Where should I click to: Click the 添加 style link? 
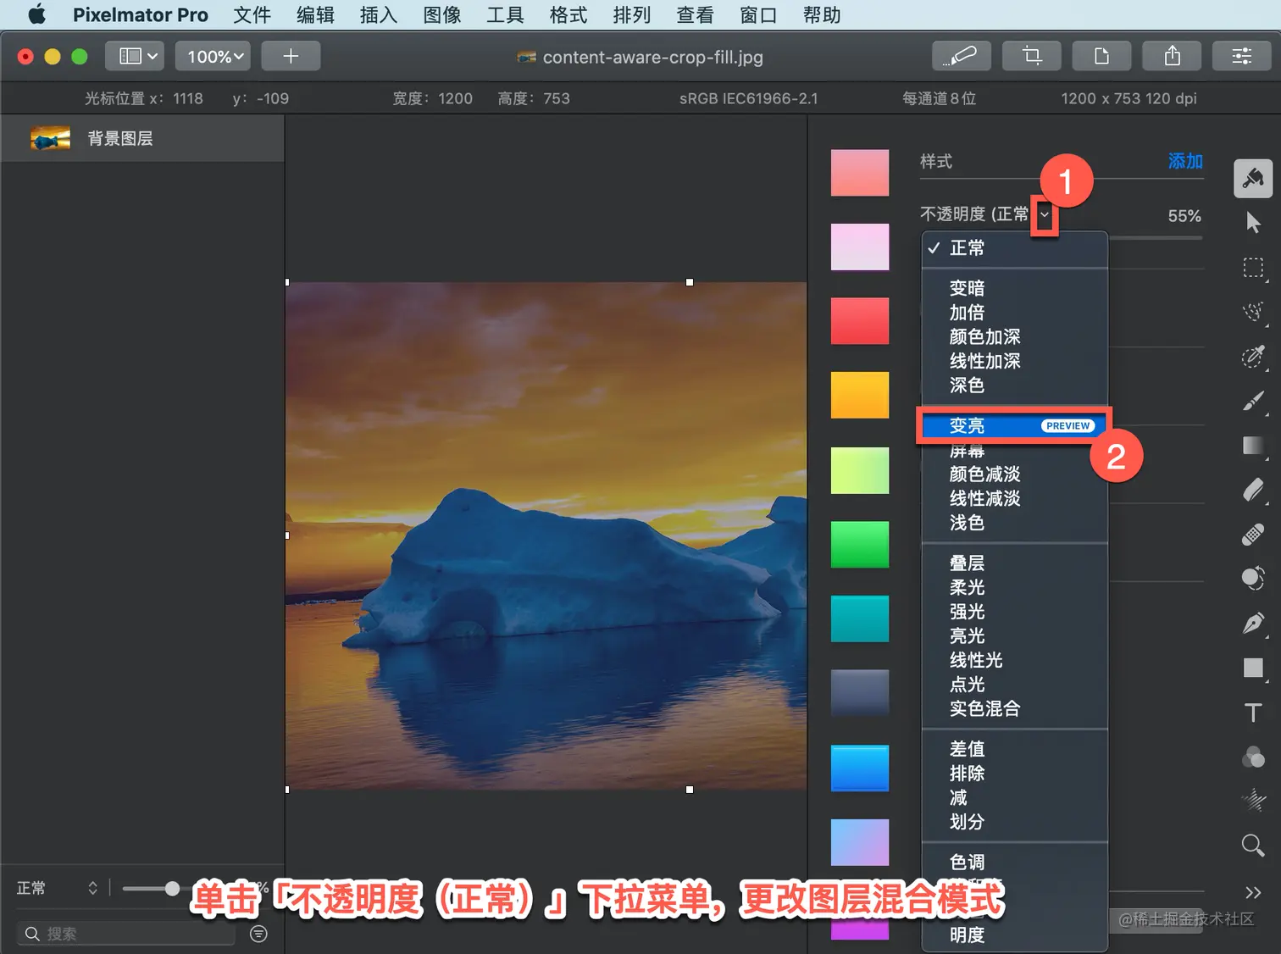point(1185,161)
